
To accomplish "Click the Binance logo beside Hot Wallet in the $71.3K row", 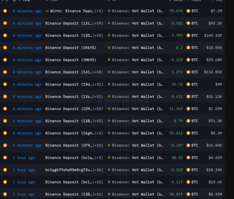I will tap(109, 121).
